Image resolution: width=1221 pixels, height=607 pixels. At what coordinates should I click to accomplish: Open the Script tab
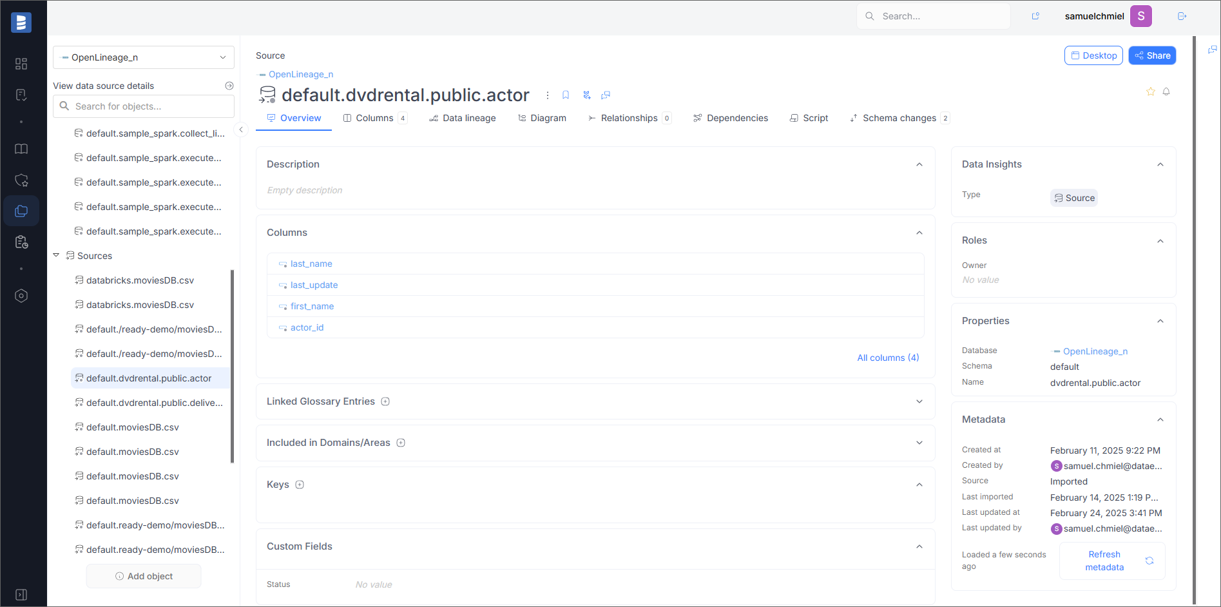click(x=809, y=118)
